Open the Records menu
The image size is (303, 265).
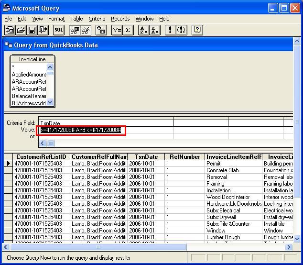tap(120, 19)
